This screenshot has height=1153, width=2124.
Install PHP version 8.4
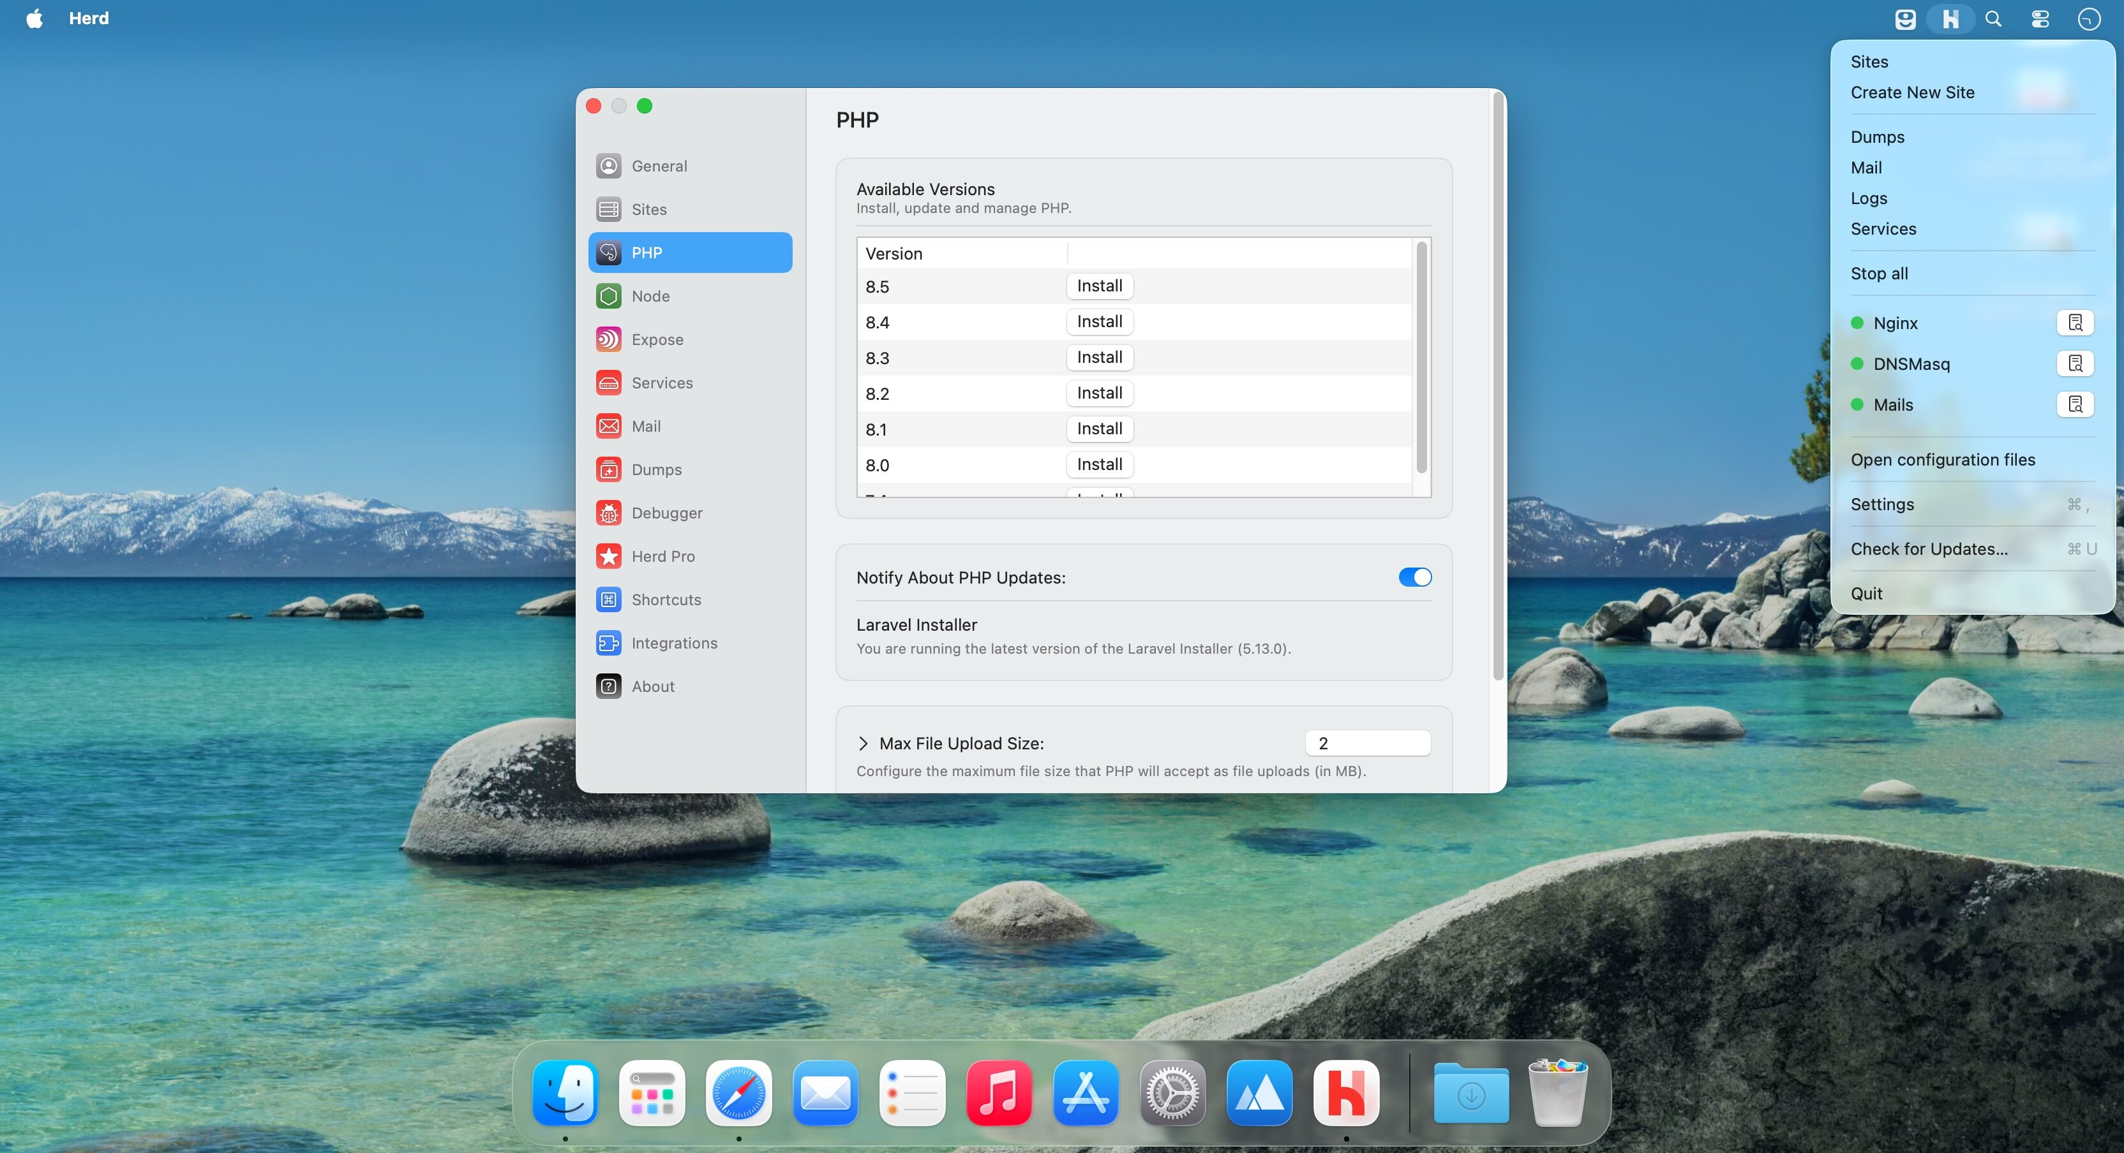point(1099,321)
